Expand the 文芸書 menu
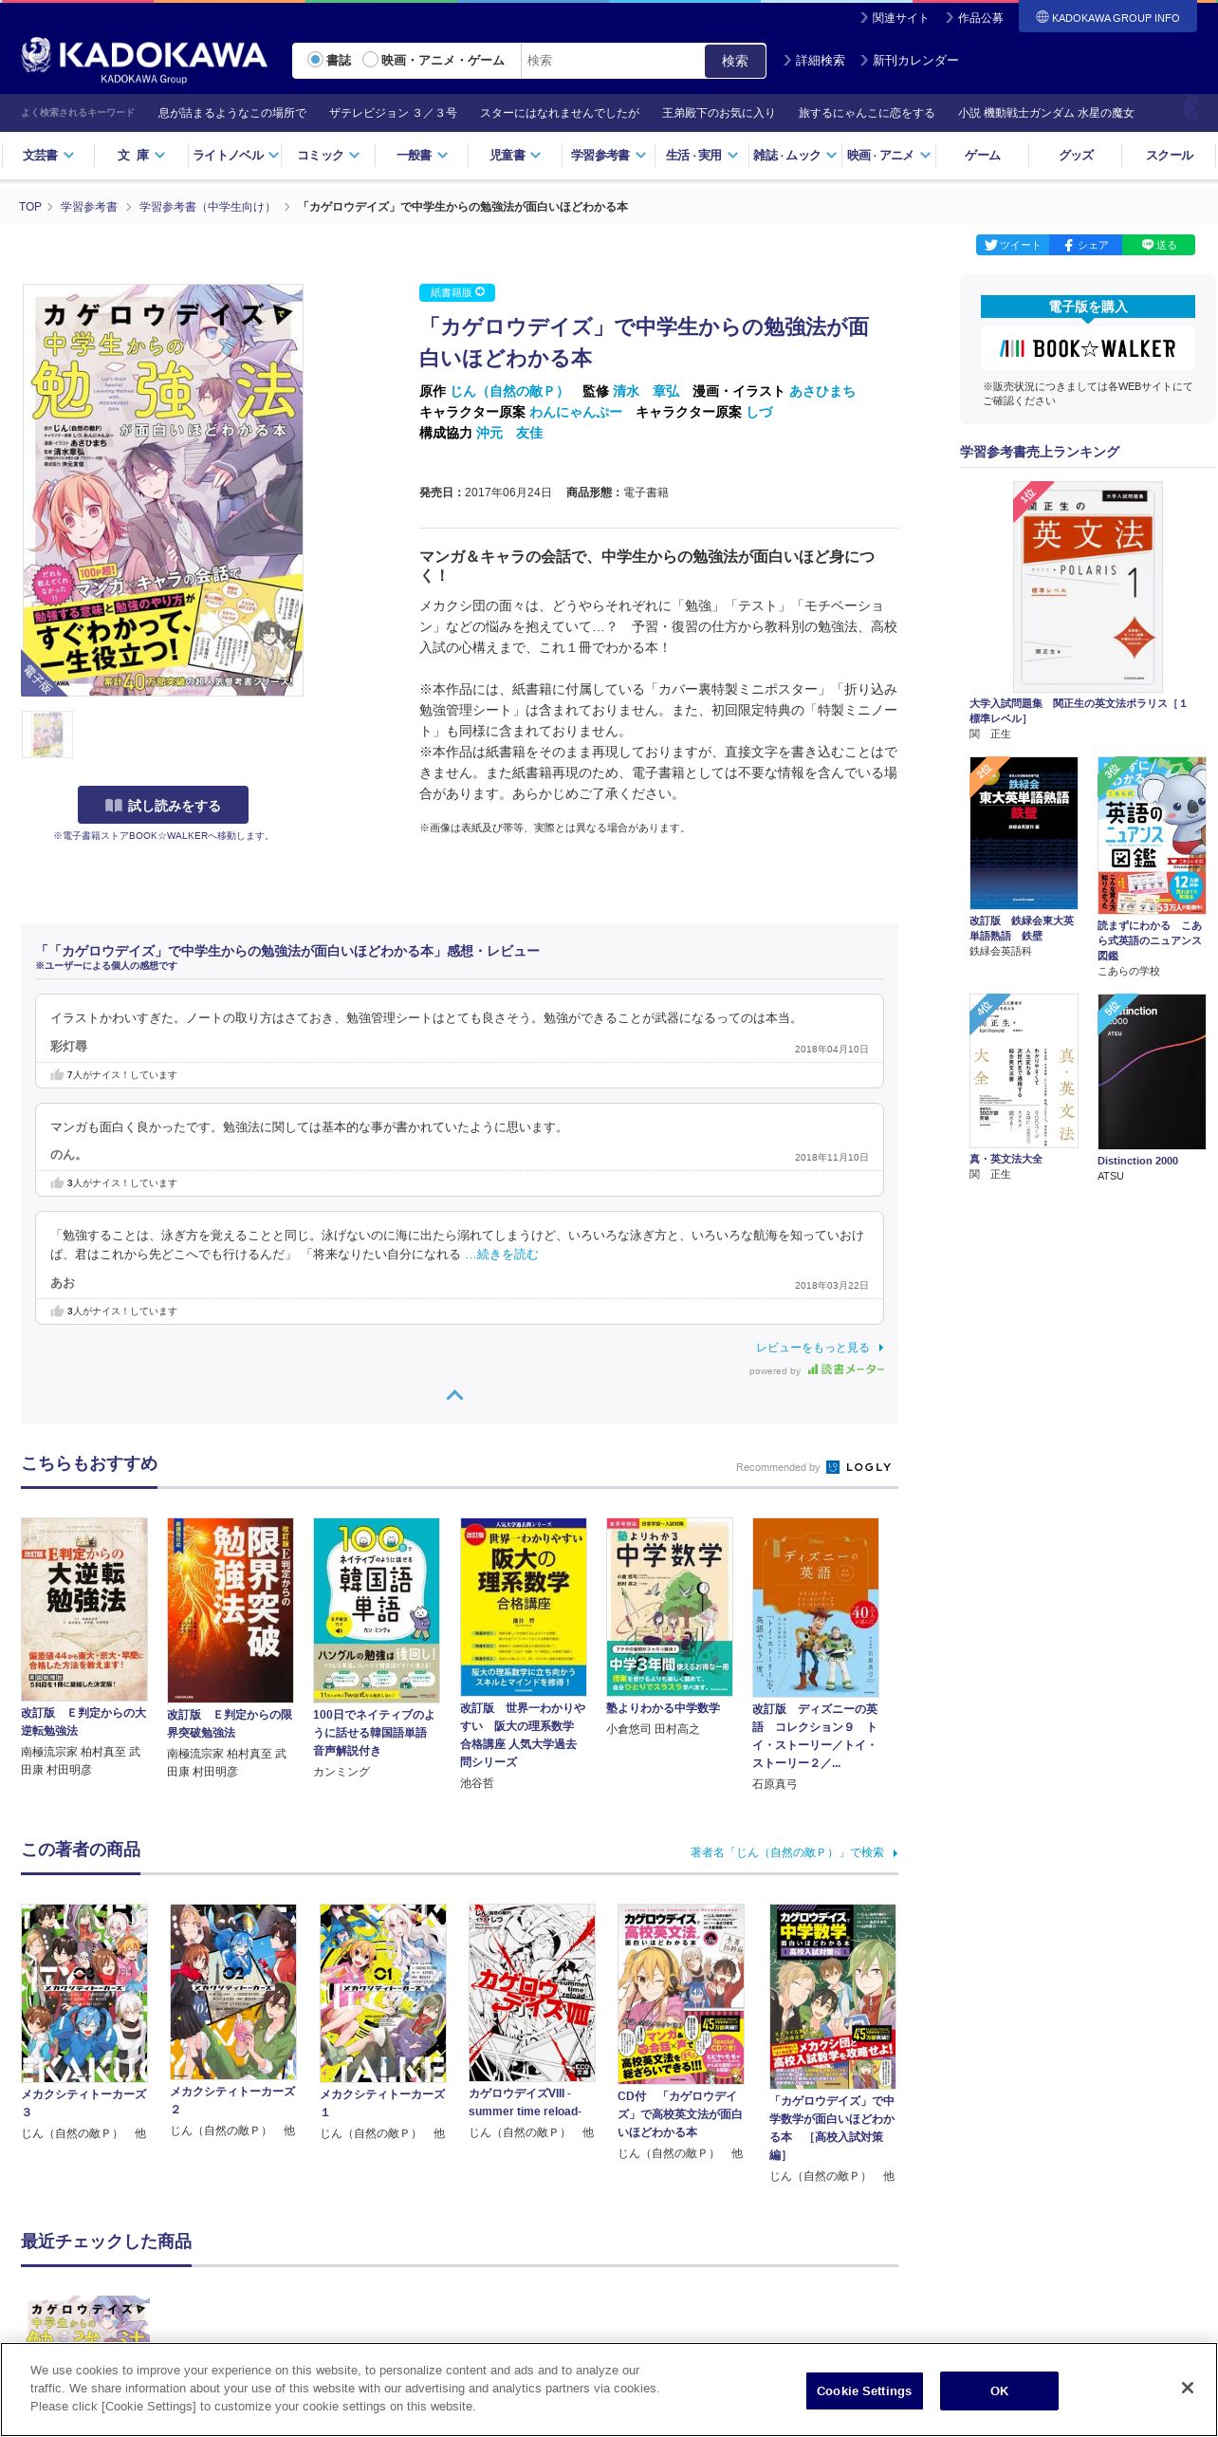The image size is (1218, 2437). coord(47,155)
